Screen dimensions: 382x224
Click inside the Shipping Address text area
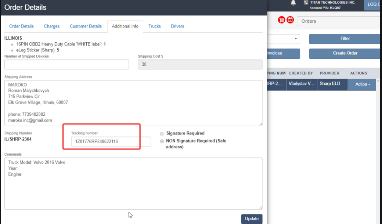click(133, 103)
